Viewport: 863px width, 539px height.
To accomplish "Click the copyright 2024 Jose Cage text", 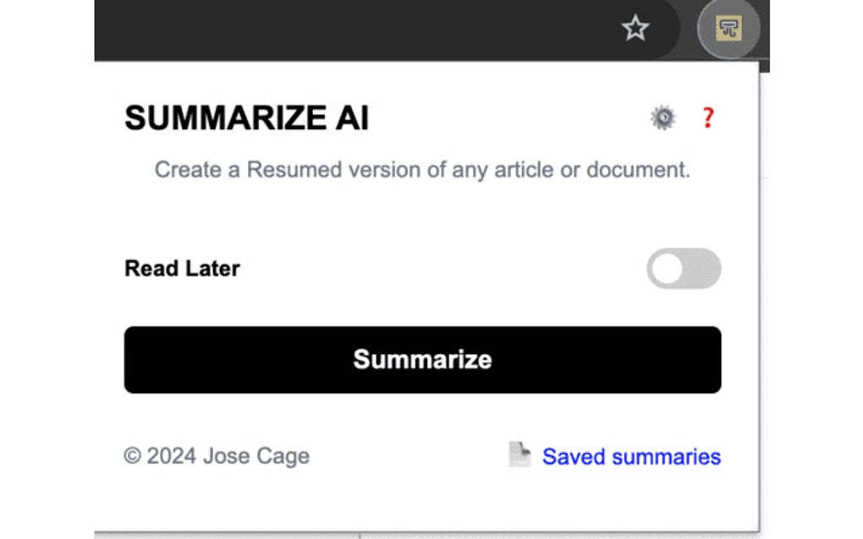I will coord(217,456).
